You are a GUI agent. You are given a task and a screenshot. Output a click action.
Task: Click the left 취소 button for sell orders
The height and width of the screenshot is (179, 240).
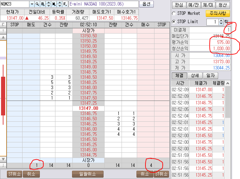31,174
